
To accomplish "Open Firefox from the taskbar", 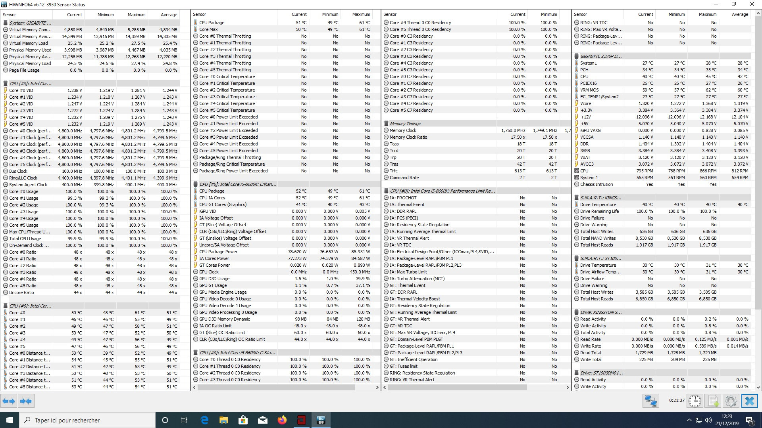I will coord(282,420).
